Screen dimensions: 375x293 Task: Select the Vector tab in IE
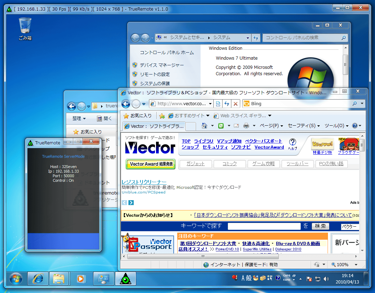(x=154, y=126)
